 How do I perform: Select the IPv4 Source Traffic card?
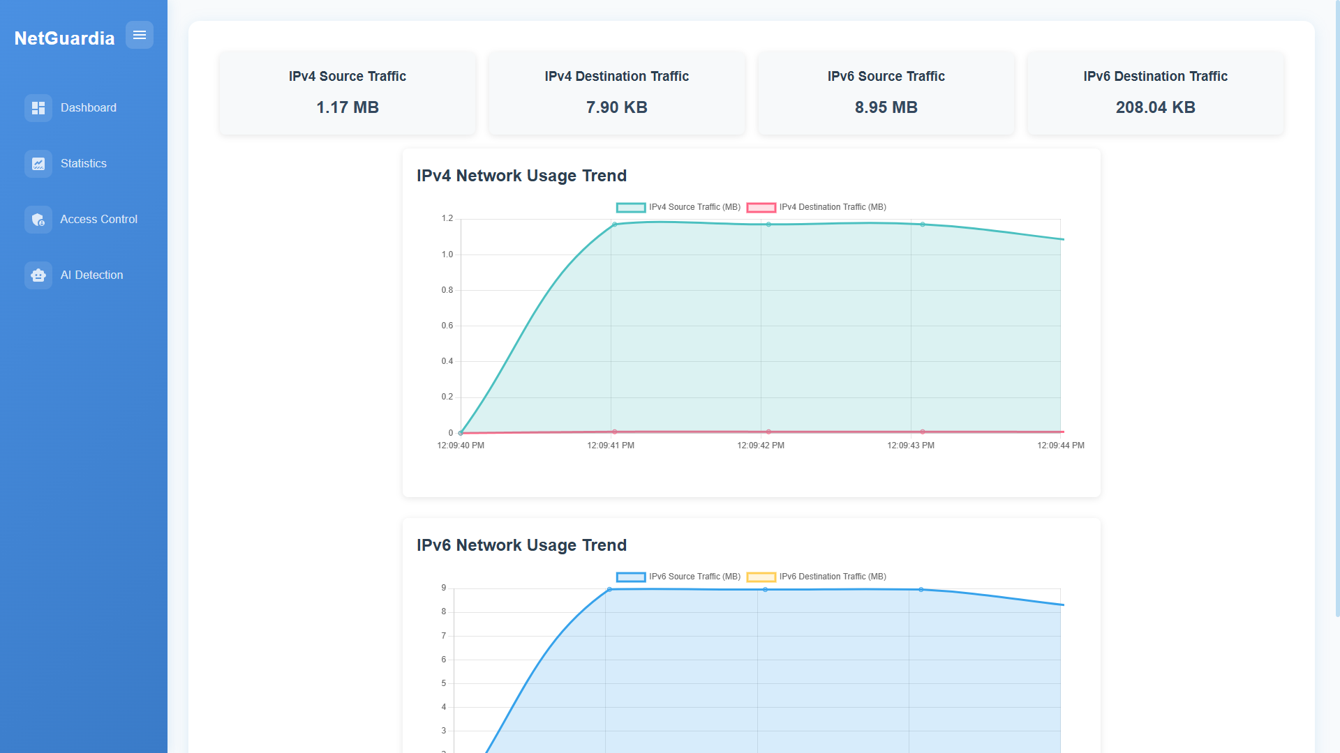(348, 93)
